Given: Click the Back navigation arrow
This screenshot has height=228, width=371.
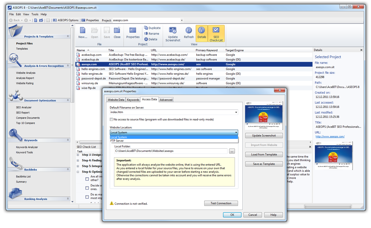Looking at the screenshot, I should pos(11,20).
